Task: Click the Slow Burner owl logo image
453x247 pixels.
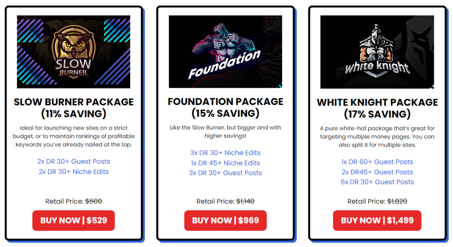Action: tap(73, 52)
